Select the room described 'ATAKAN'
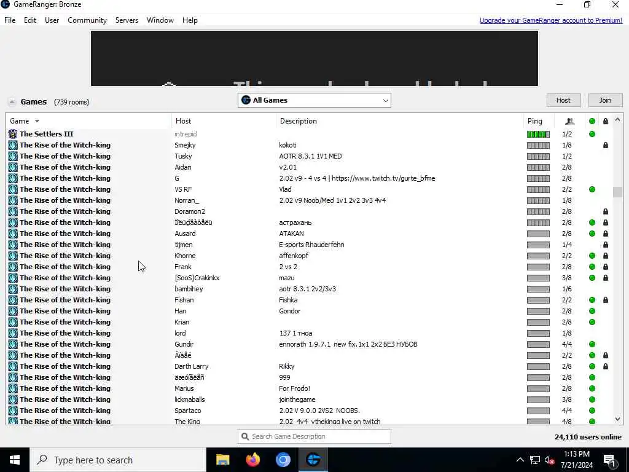This screenshot has width=629, height=472. [x=309, y=234]
